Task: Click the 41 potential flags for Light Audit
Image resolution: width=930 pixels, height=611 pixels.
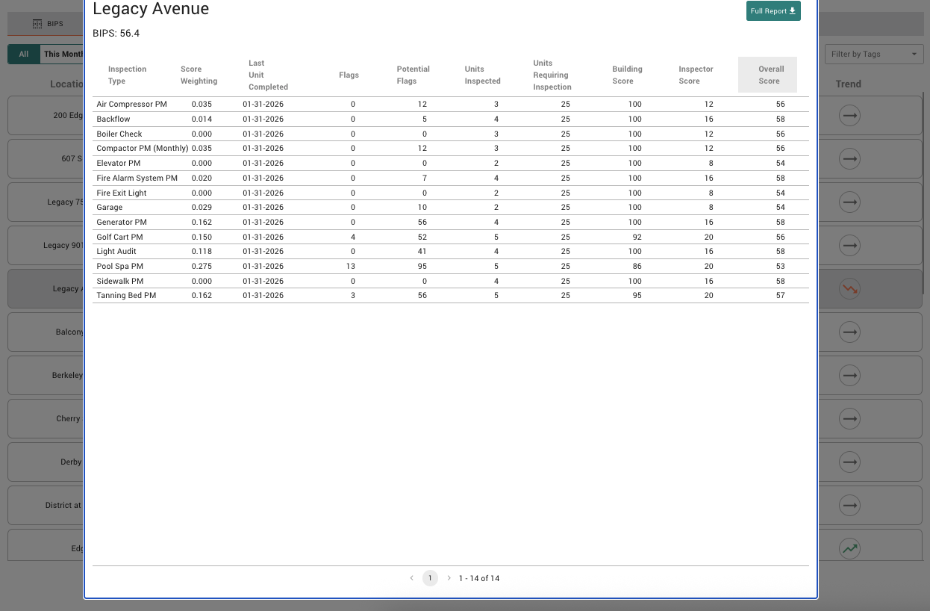Action: (422, 252)
